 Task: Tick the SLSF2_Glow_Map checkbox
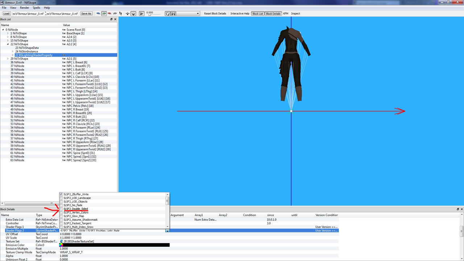coord(61,216)
